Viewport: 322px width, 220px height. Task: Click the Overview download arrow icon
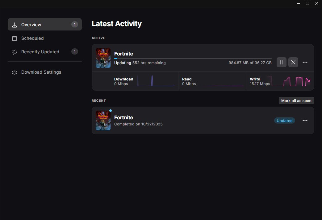coord(15,25)
